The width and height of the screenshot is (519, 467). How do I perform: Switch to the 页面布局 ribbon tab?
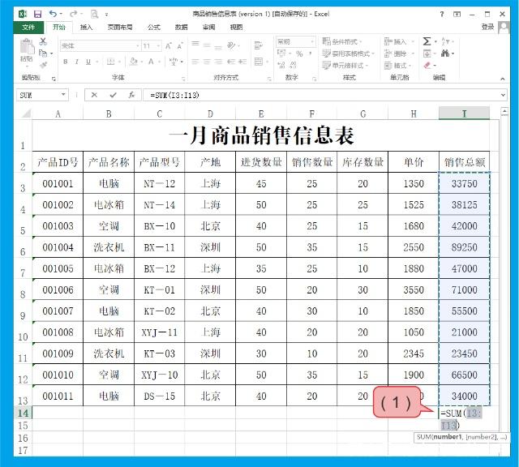pyautogui.click(x=120, y=27)
